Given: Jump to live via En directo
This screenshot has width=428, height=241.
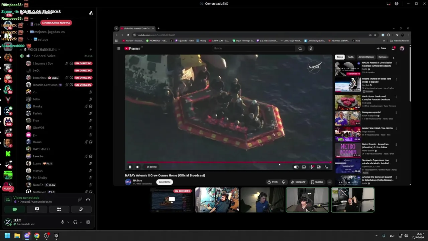Looking at the screenshot, I should (x=151, y=167).
